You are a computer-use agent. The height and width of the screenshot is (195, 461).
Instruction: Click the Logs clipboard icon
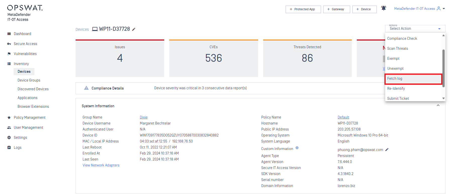click(9, 147)
